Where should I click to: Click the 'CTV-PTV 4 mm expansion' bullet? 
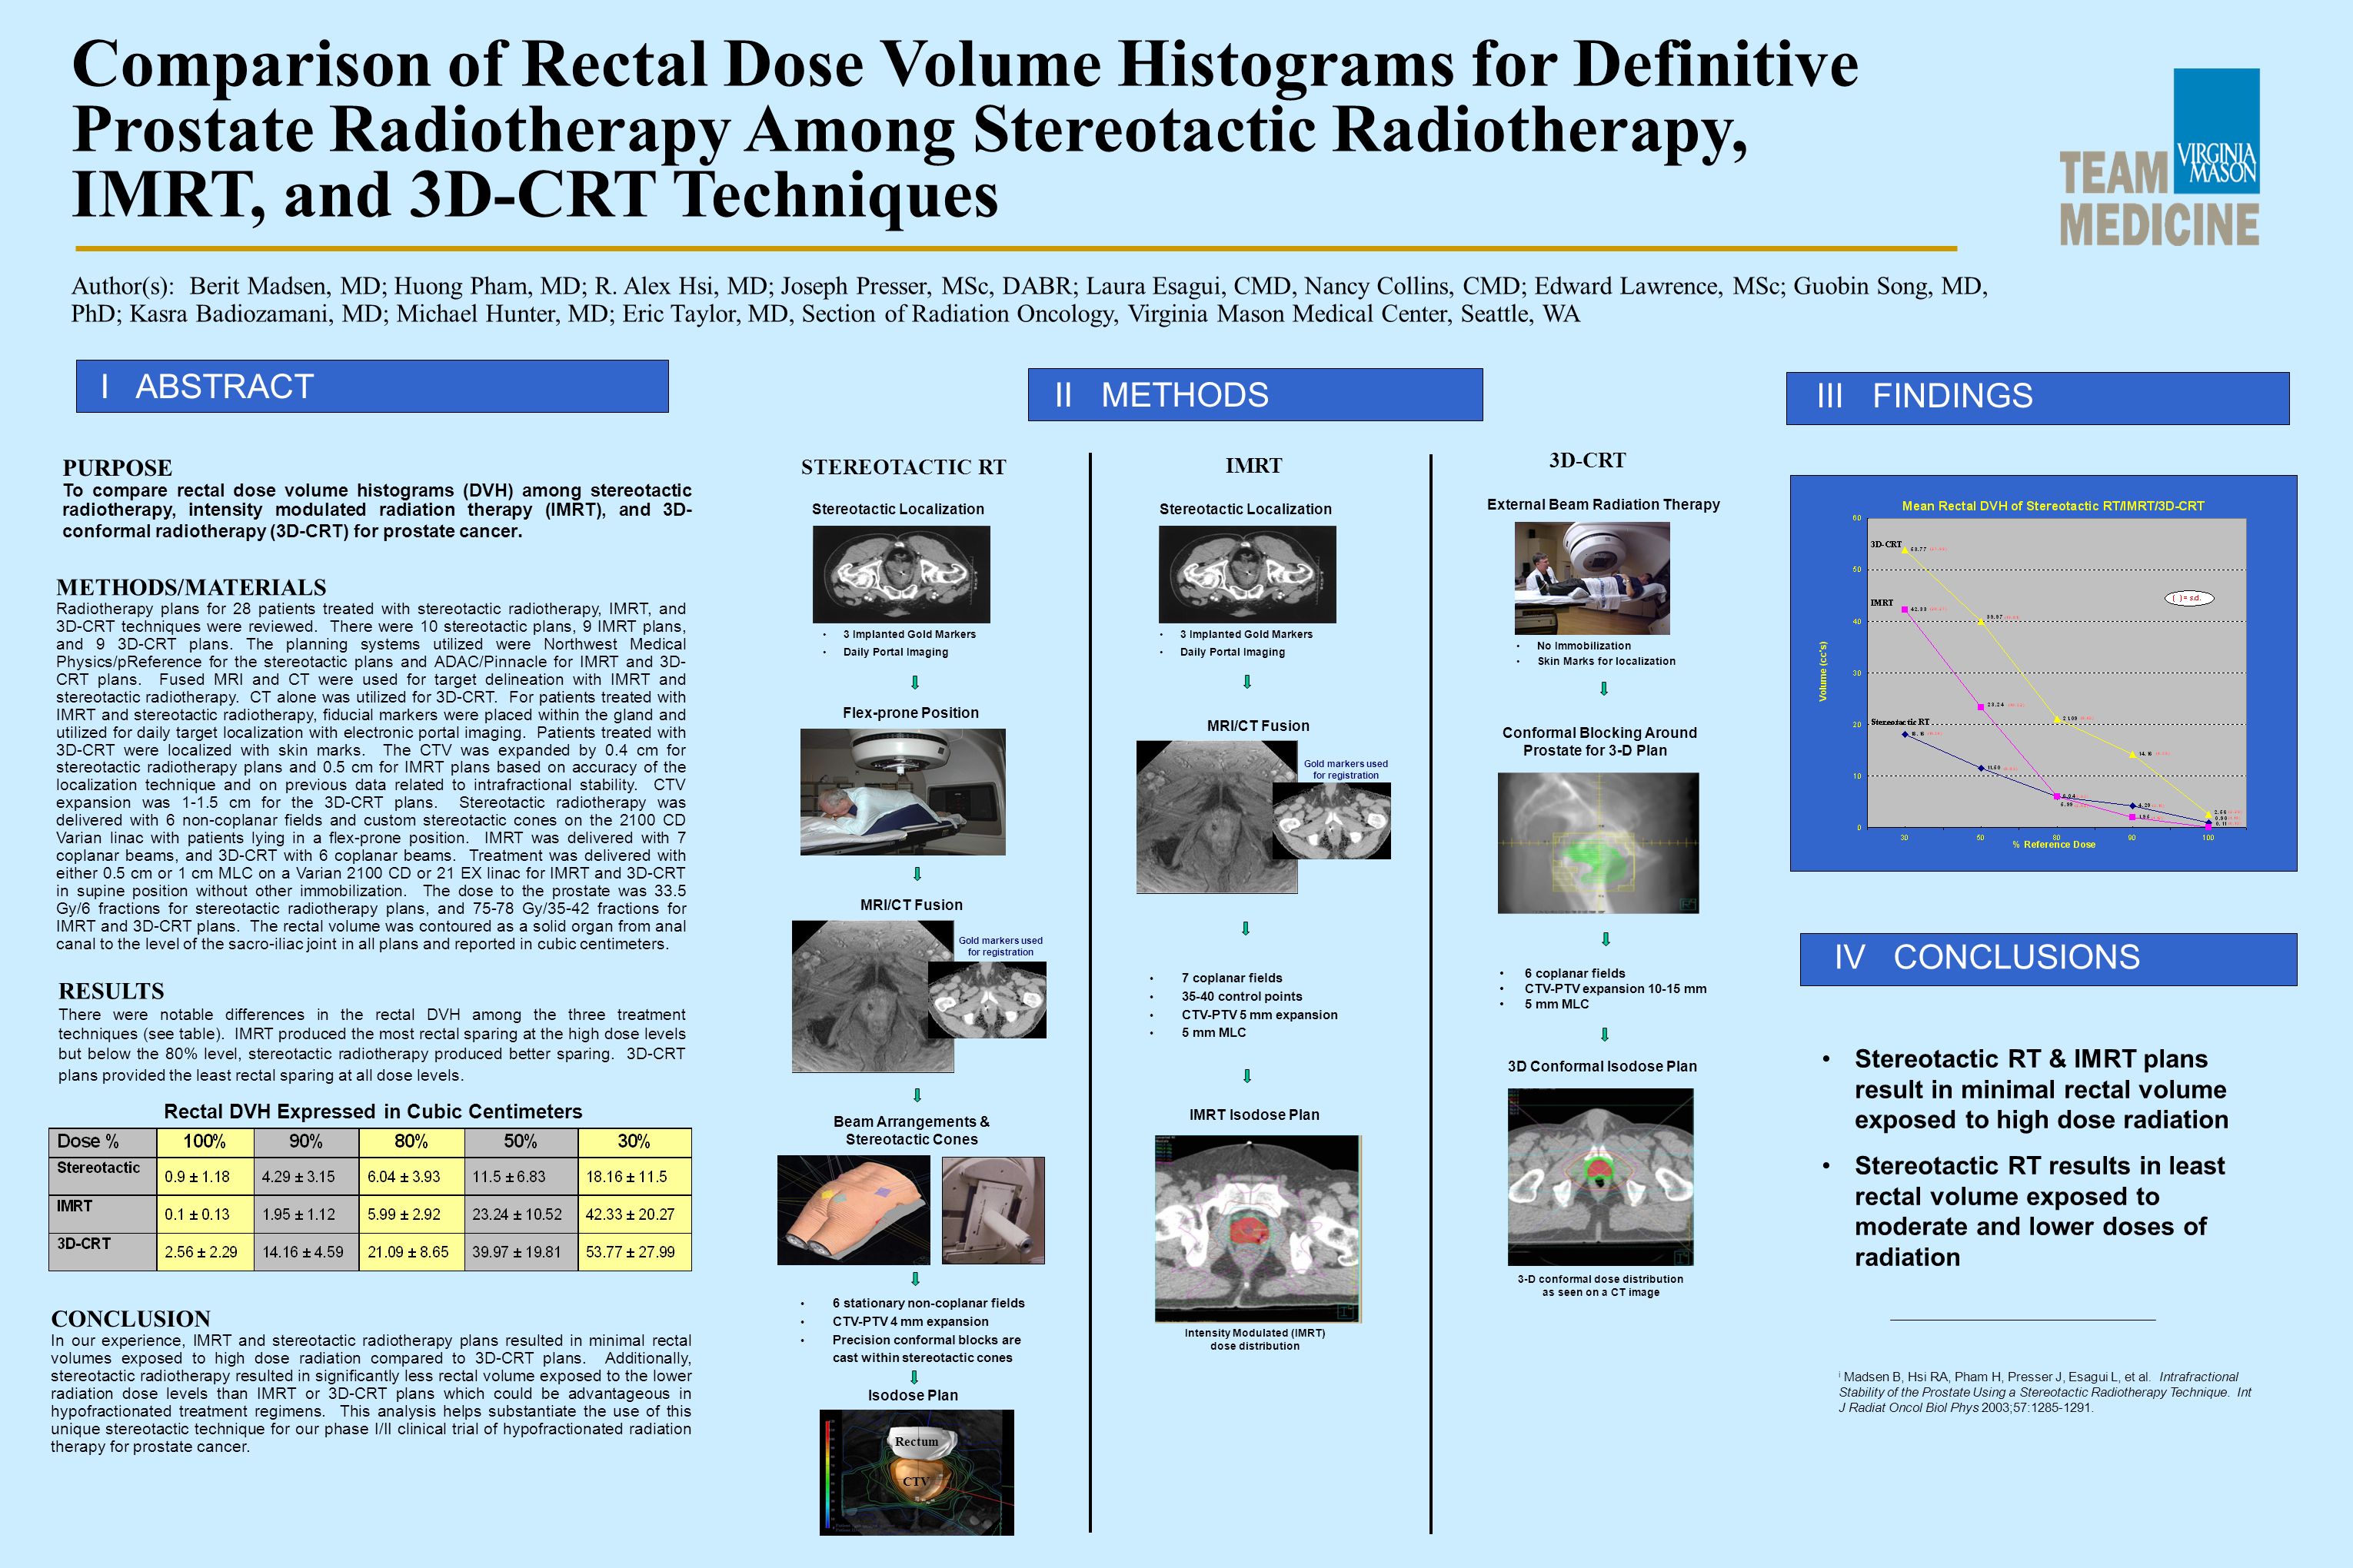910,1321
